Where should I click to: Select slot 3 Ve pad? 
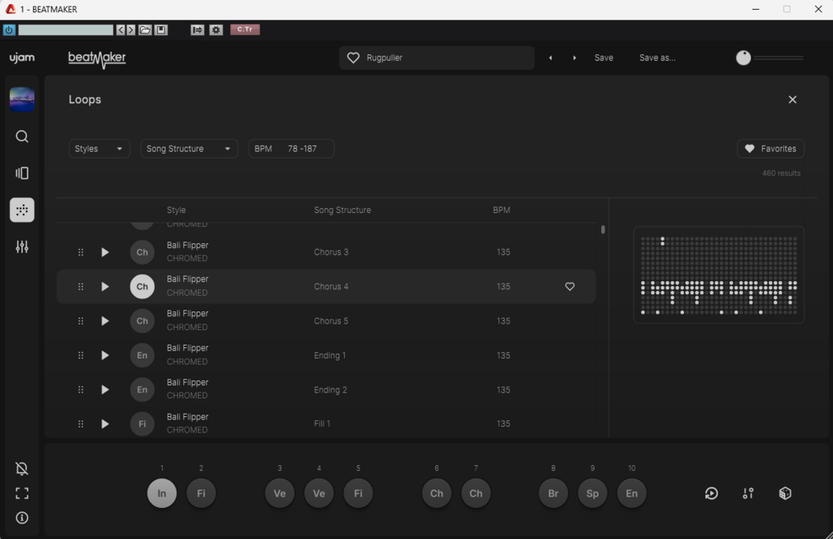(x=280, y=493)
